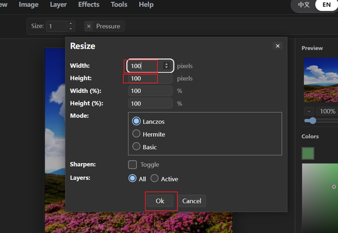Click the Width decrement stepper arrow
338x233 pixels.
click(166, 67)
